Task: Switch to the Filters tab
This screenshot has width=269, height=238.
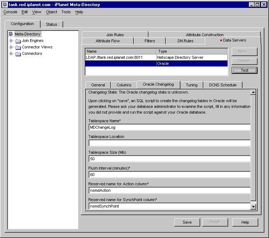Action: [x=150, y=41]
